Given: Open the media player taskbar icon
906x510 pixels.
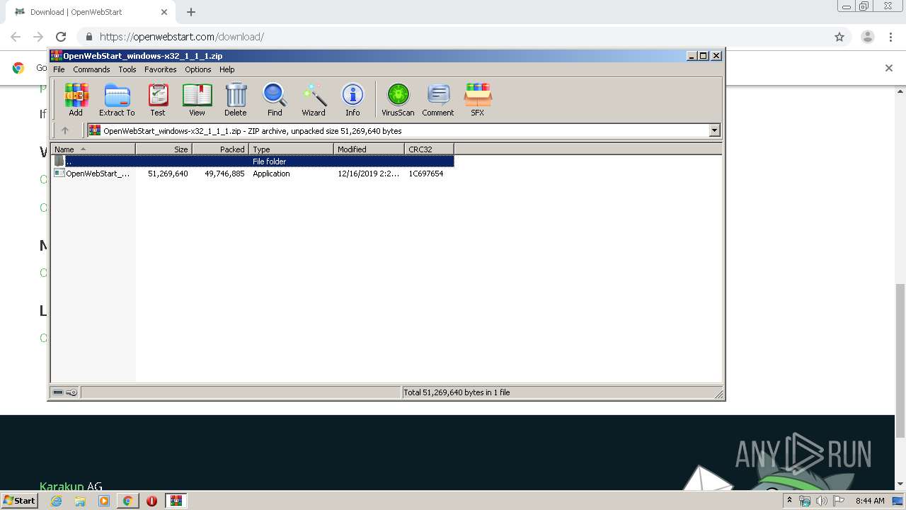Looking at the screenshot, I should click(x=104, y=501).
